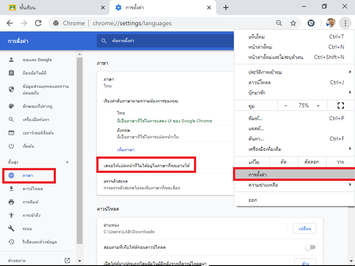Click the fullscreen icon in zoom row
Screen dimensions: 355x266
point(340,106)
